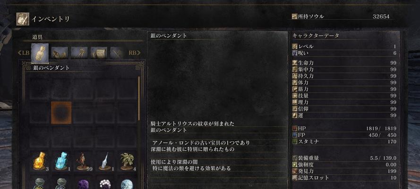Select the blue Ashen Estus flask
The width and height of the screenshot is (420, 189).
[x=61, y=161]
